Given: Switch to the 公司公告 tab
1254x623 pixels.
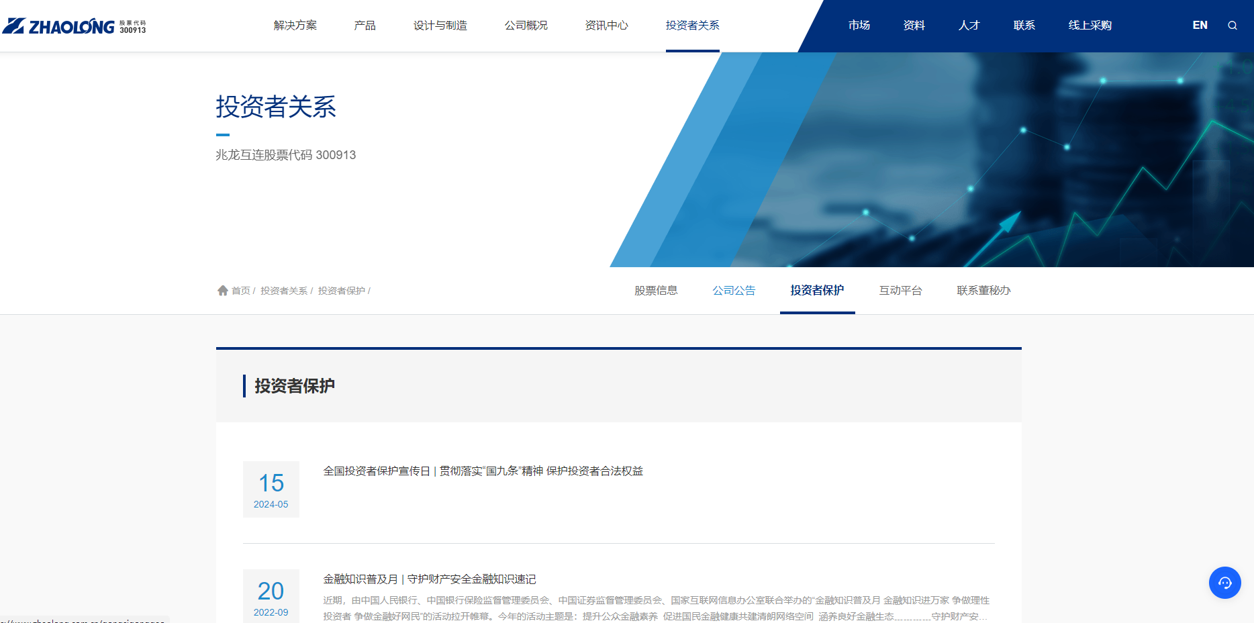Looking at the screenshot, I should [x=734, y=291].
